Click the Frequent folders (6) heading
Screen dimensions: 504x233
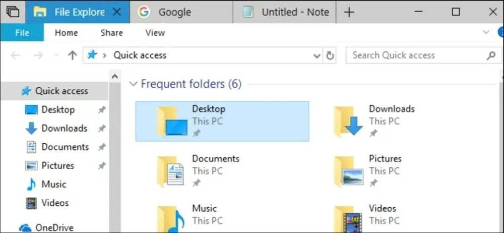[191, 84]
